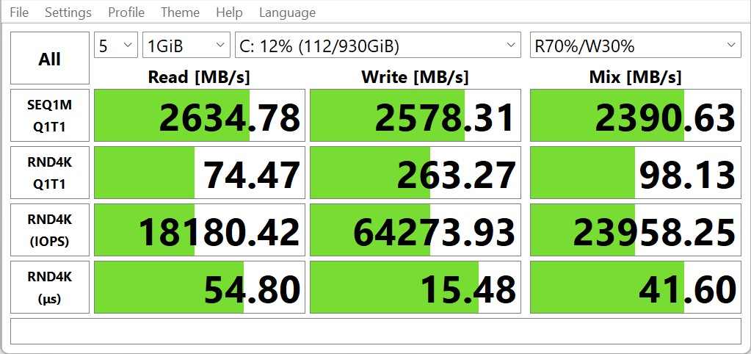Viewport: 751px width, 354px height.
Task: Open the Profile menu
Action: pyautogui.click(x=126, y=12)
